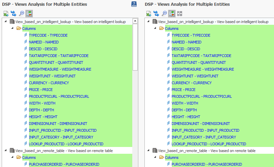Click blue arrows icon in right panel toolbar
The height and width of the screenshot is (167, 274).
(156, 14)
